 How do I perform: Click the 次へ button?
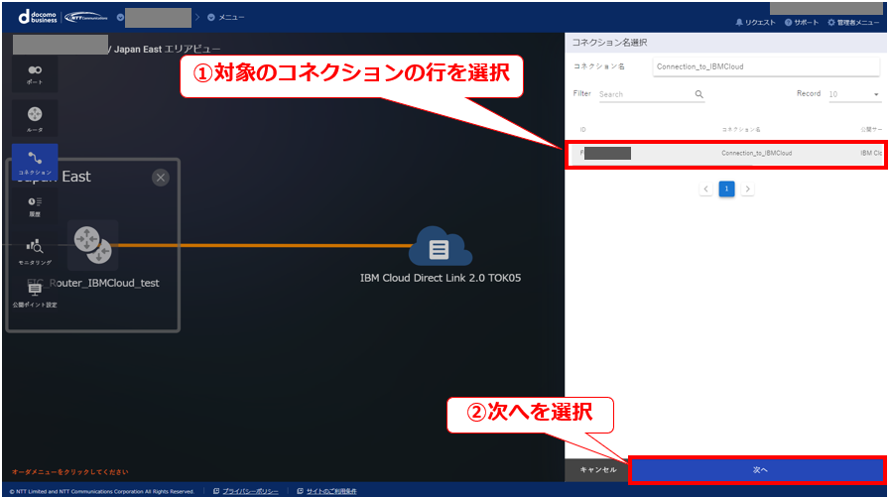click(759, 470)
